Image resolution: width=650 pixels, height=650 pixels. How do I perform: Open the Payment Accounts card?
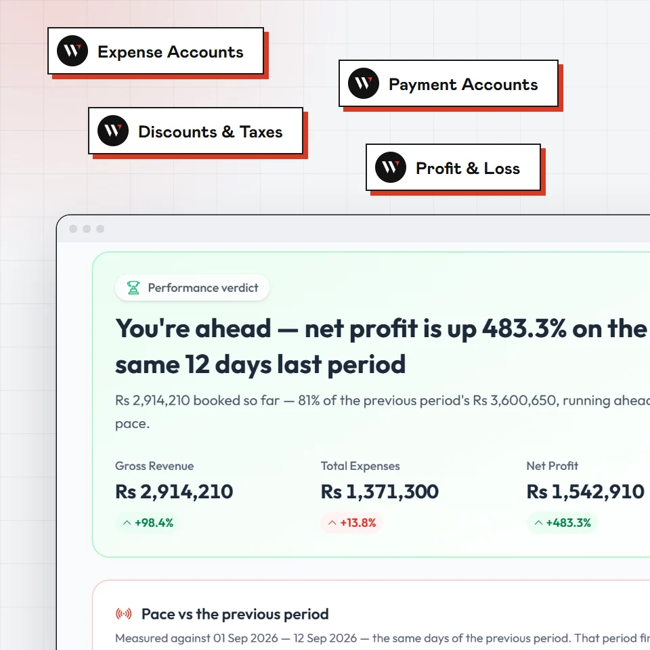point(448,83)
